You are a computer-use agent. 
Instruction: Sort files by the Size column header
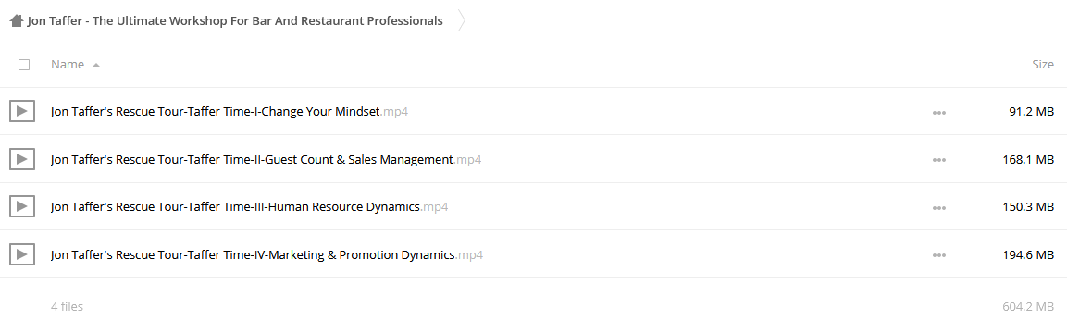pos(1043,65)
